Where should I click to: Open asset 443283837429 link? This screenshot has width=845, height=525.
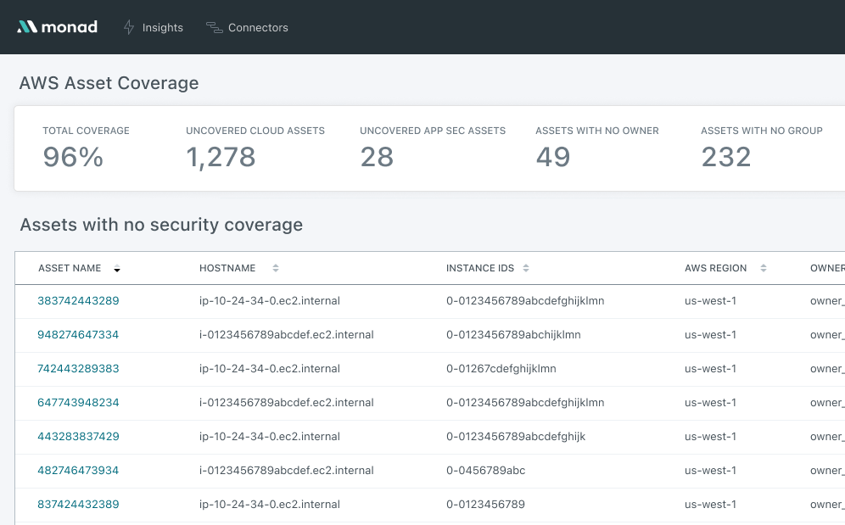pyautogui.click(x=78, y=437)
